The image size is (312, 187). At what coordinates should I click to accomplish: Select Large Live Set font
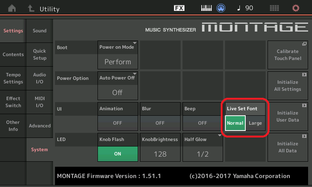tap(255, 123)
